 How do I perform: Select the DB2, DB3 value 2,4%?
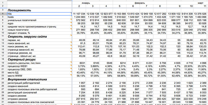pyautogui.click(x=133, y=69)
